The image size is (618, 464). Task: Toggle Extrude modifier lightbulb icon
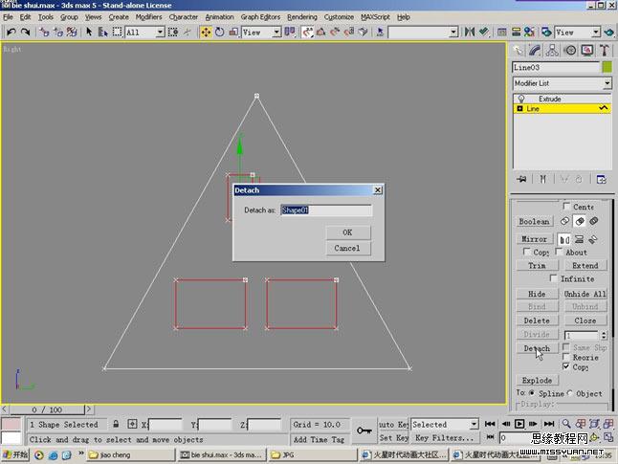[521, 99]
